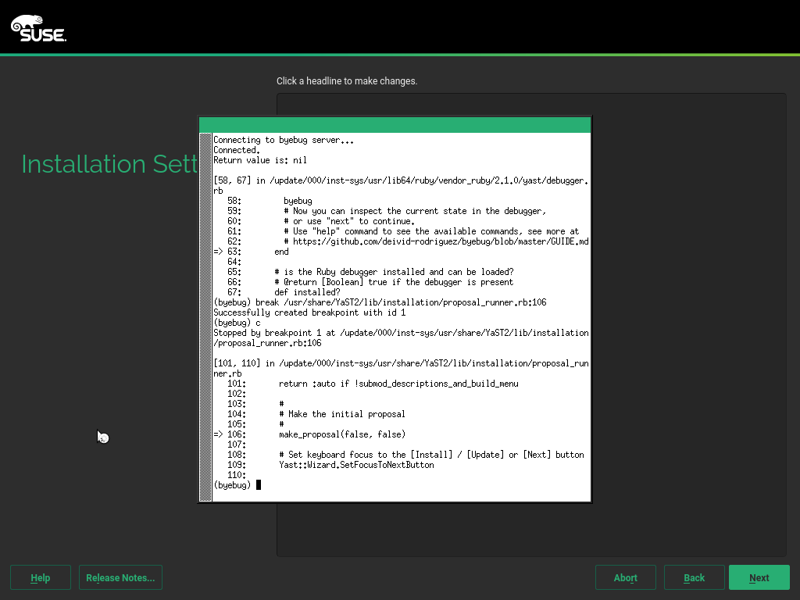Click the SUSE chameleon logo

[38, 27]
